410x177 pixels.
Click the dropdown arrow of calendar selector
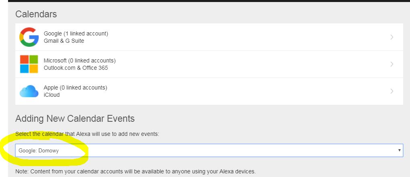click(x=399, y=150)
